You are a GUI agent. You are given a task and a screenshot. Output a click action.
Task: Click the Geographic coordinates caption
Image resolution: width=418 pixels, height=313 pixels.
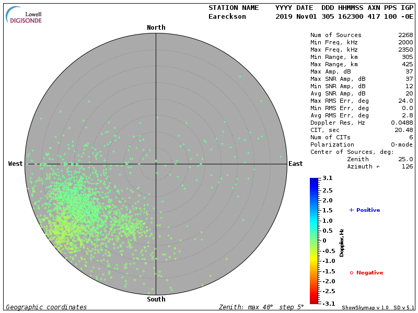point(47,307)
